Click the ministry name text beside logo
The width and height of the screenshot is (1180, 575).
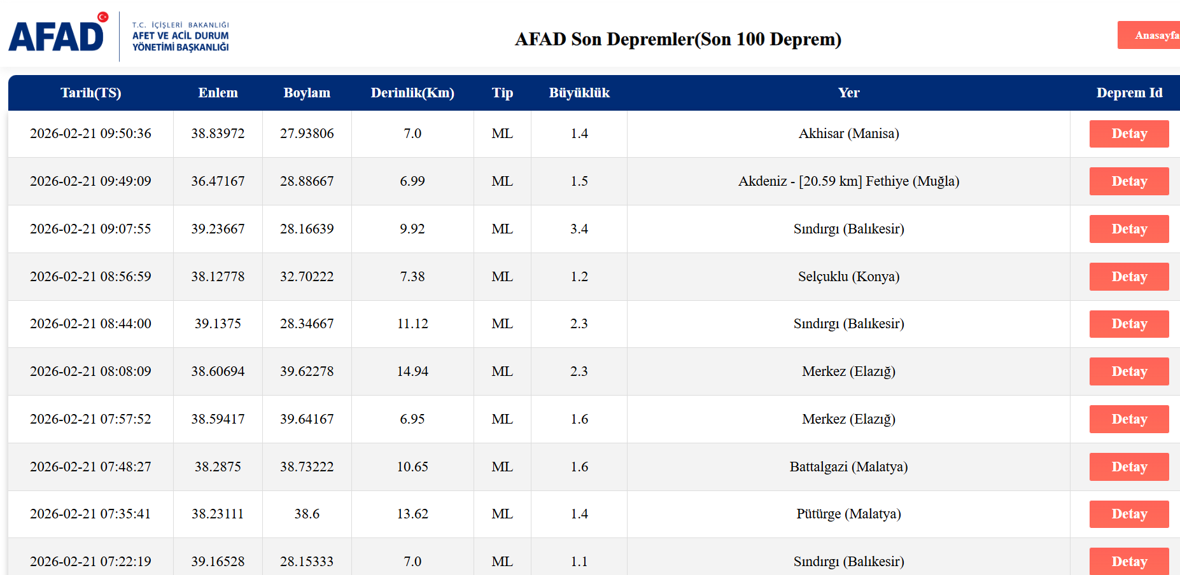coord(180,37)
